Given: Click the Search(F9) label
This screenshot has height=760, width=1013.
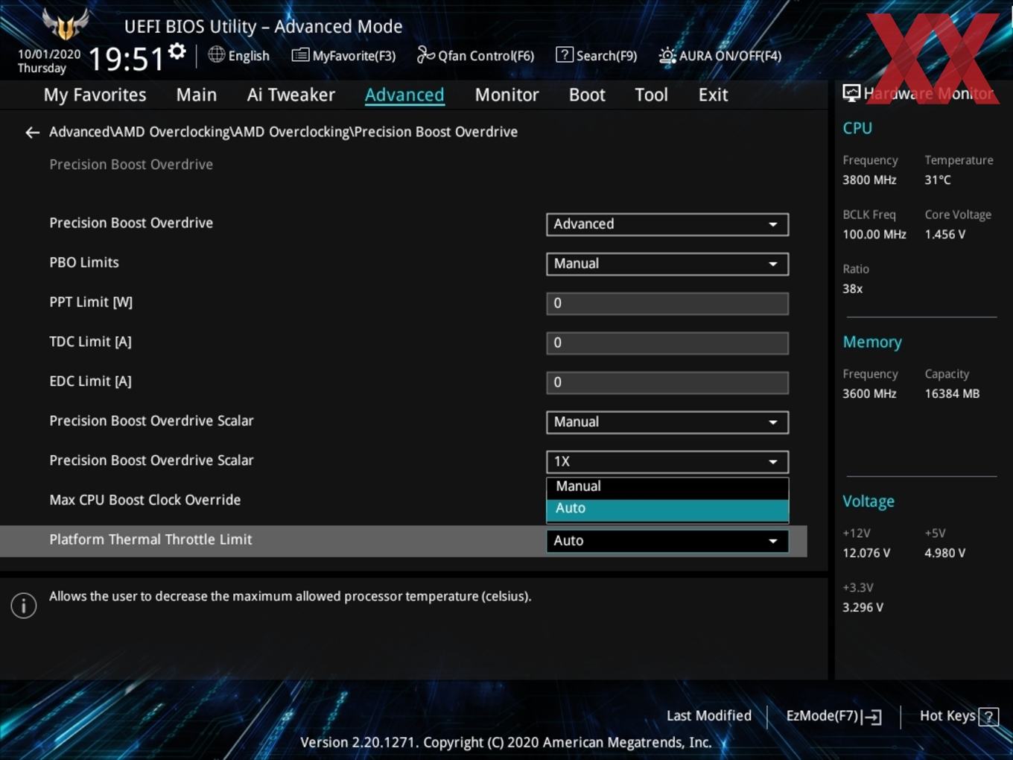Looking at the screenshot, I should coord(606,56).
